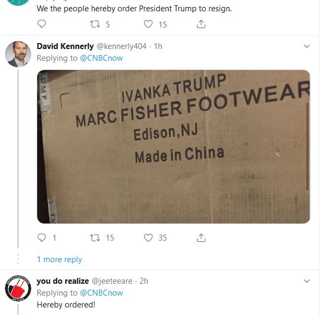
Task: Reply to the 'We the people' tweet
Action: [x=41, y=24]
